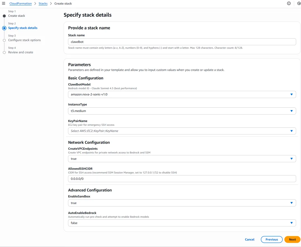The image size is (301, 247).
Task: Click into the Stack name input field
Action: click(x=182, y=42)
